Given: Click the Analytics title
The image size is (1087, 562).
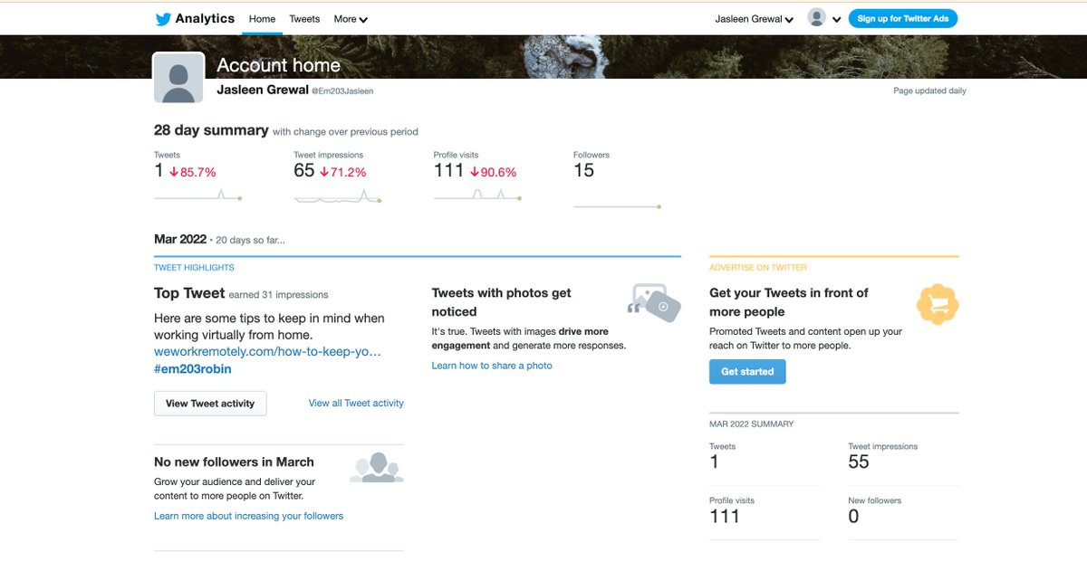Looking at the screenshot, I should (205, 18).
